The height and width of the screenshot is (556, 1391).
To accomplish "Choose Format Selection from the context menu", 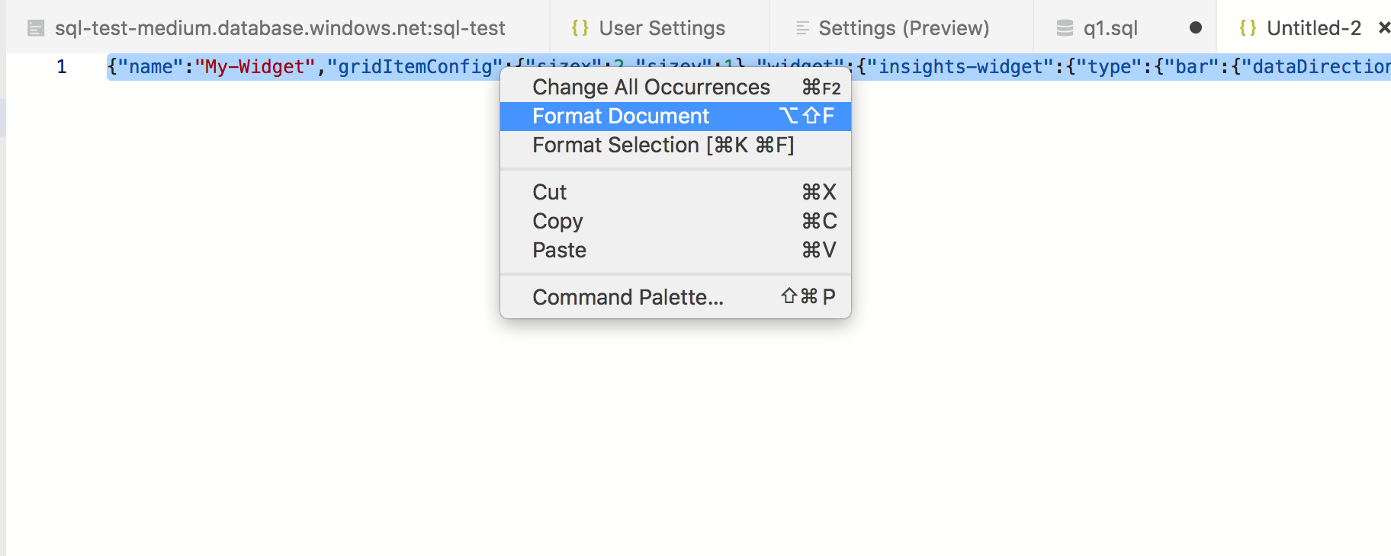I will 663,145.
